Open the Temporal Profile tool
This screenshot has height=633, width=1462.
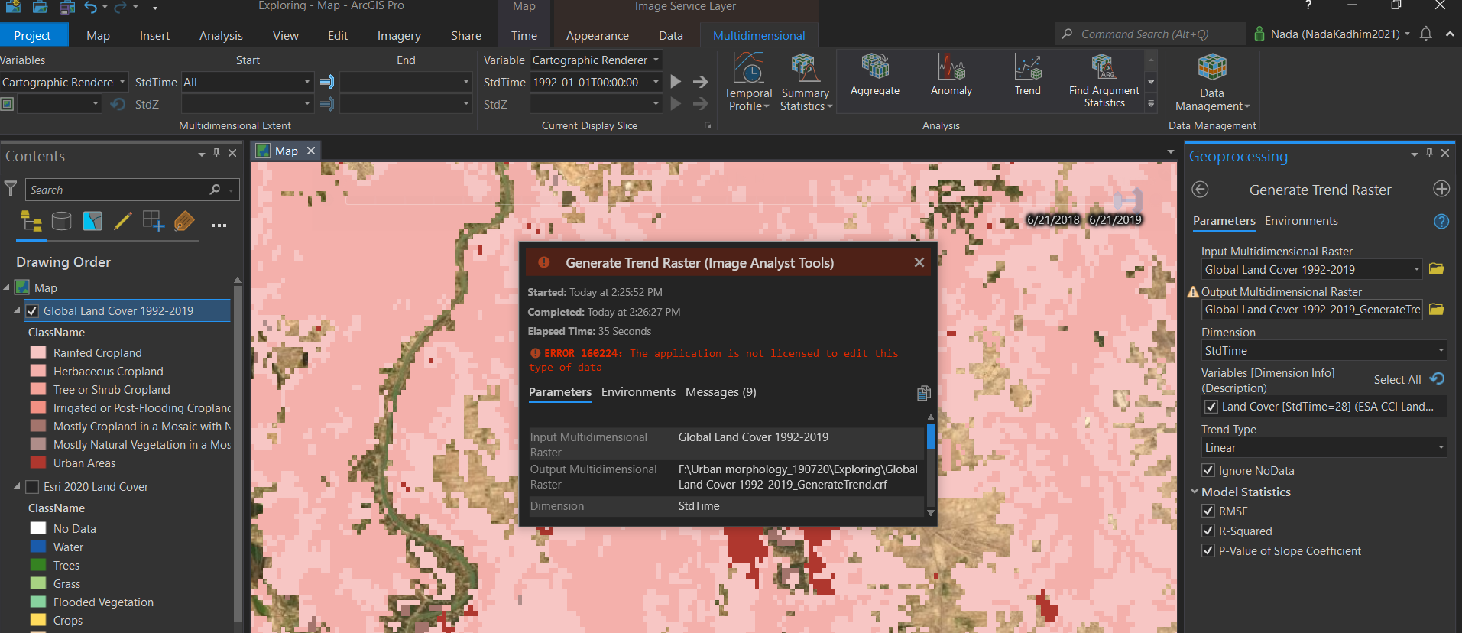[748, 82]
